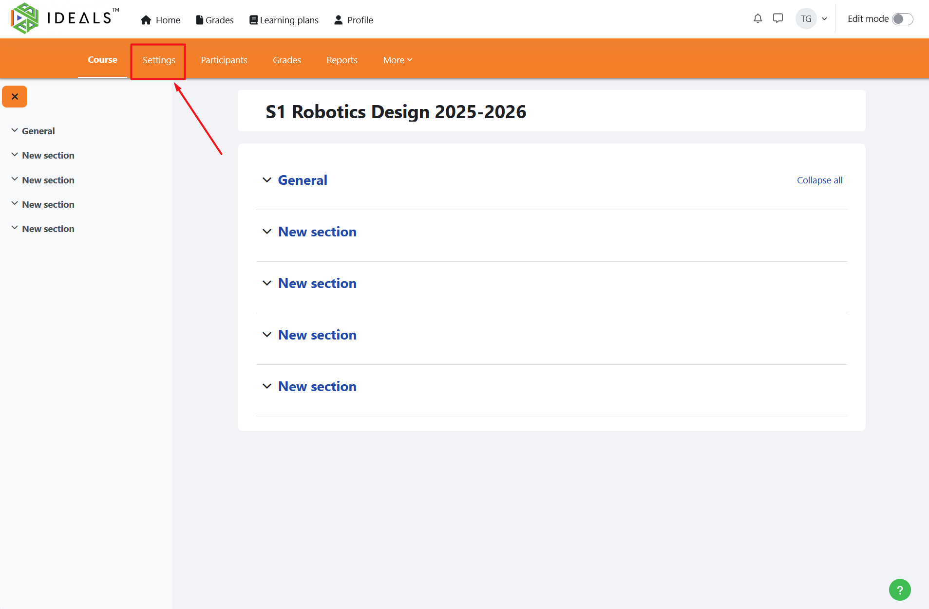The width and height of the screenshot is (929, 609).
Task: Close the course index drawer with X
Action: [15, 96]
